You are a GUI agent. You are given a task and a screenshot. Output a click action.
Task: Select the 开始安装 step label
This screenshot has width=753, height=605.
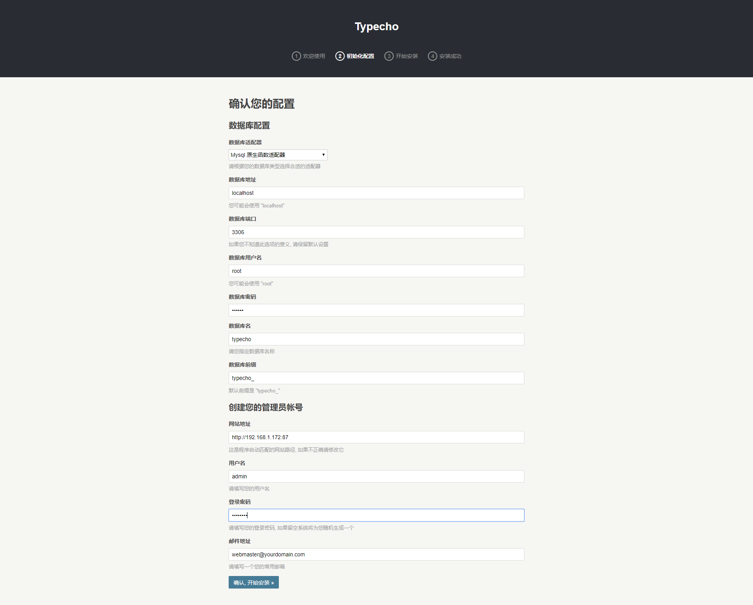click(407, 56)
